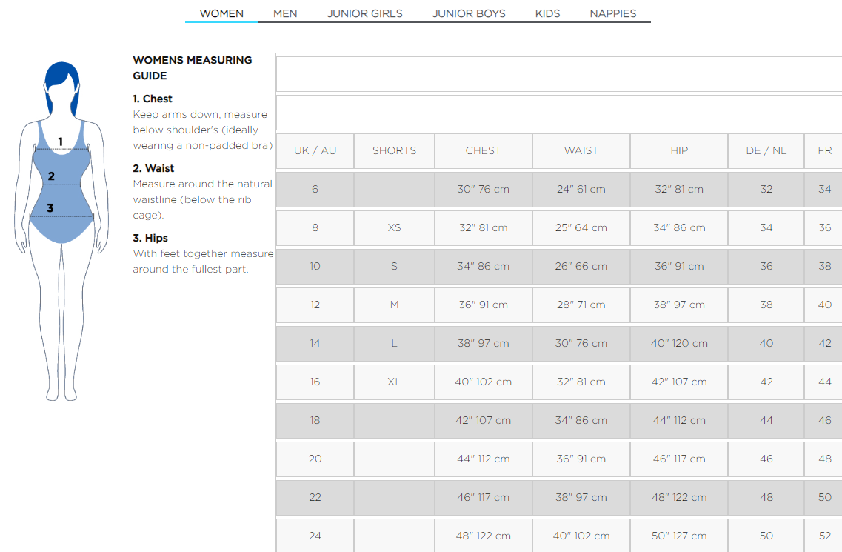Click waist marker 2 on the body diagram
Screen dimensions: 842x552
[x=52, y=176]
